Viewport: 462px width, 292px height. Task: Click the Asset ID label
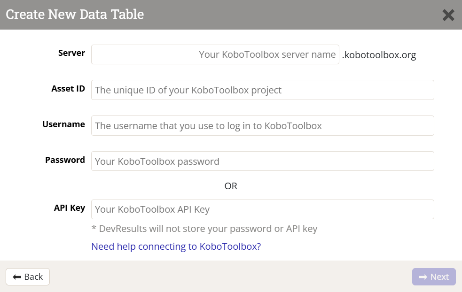tap(68, 89)
